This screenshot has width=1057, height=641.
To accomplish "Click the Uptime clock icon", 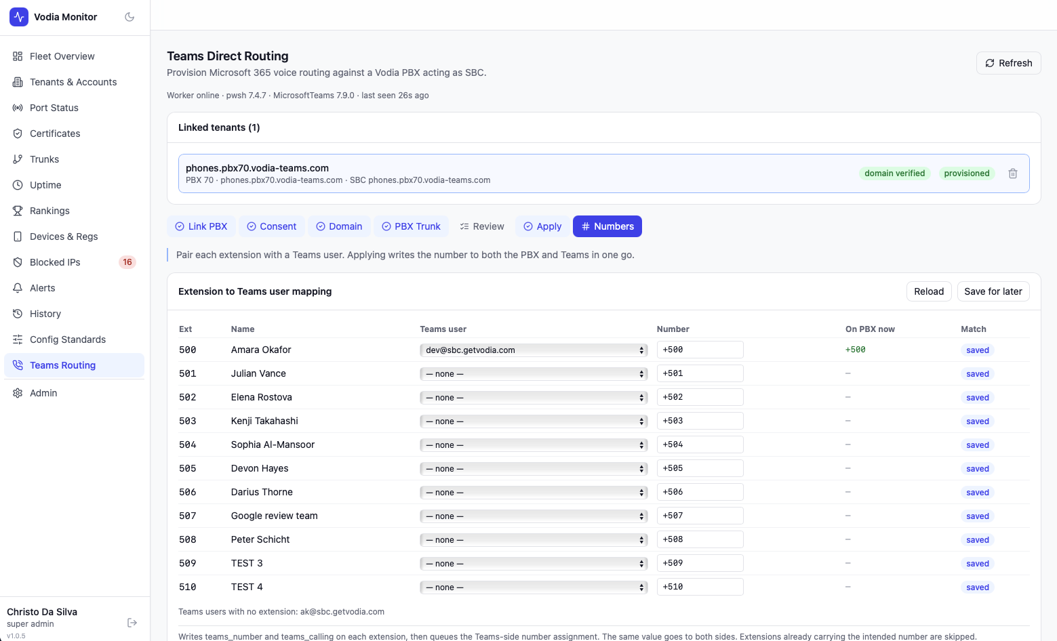I will point(18,185).
